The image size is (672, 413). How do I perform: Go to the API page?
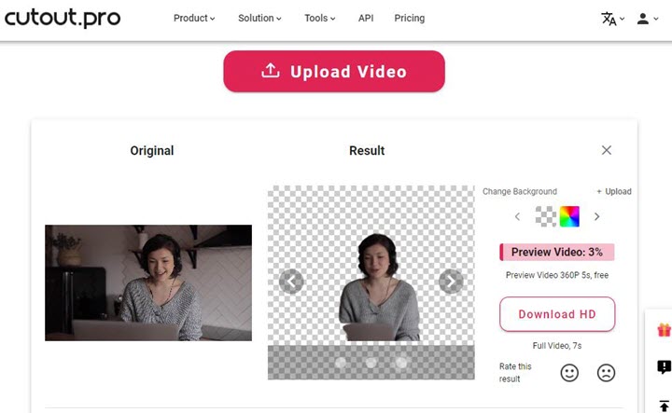click(x=366, y=18)
